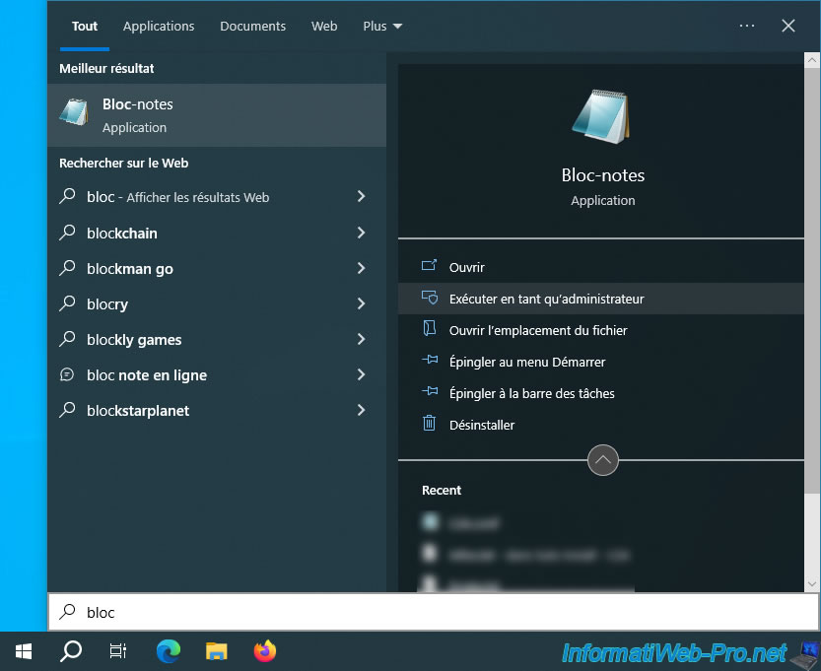Open the three-dots options menu

[x=747, y=26]
